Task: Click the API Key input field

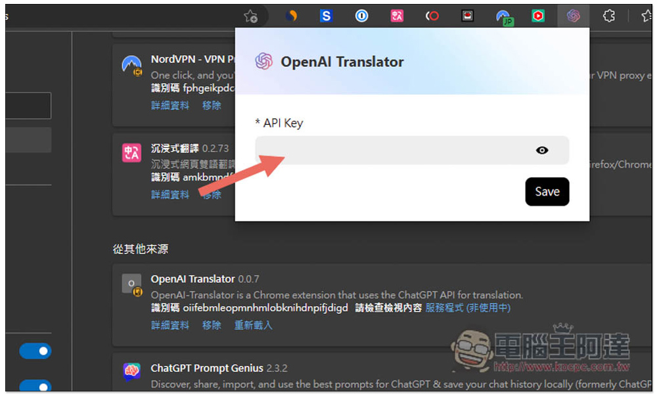Action: pos(412,150)
